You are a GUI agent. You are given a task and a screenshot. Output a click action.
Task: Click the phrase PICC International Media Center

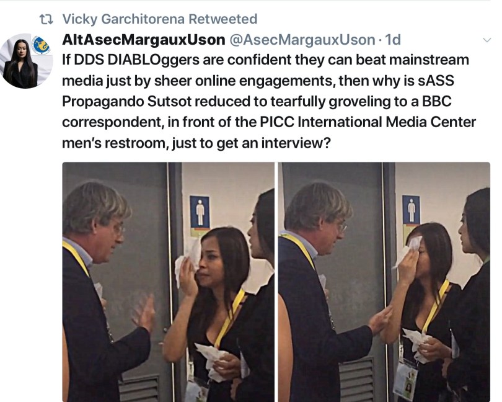point(368,122)
